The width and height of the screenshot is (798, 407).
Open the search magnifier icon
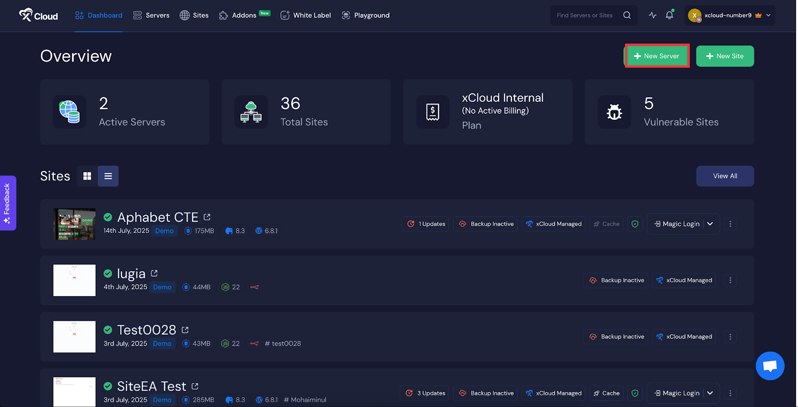627,15
